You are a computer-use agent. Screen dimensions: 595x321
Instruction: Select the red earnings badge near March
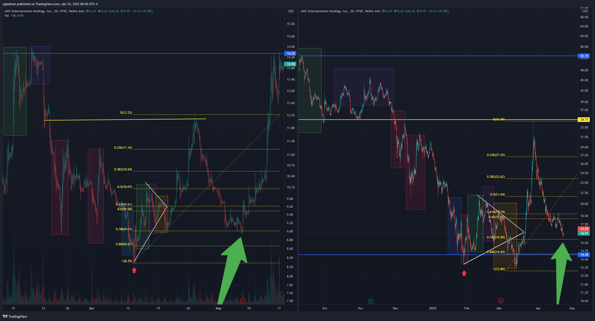click(x=500, y=301)
